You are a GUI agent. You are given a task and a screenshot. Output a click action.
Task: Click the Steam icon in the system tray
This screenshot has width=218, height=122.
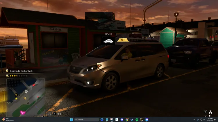198,120
